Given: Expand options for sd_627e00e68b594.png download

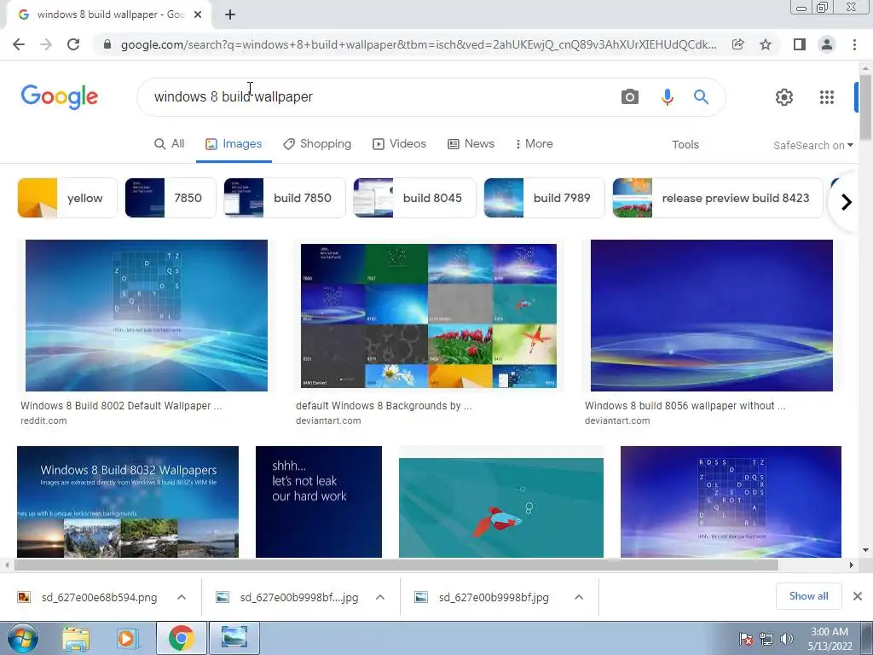Looking at the screenshot, I should coord(182,597).
